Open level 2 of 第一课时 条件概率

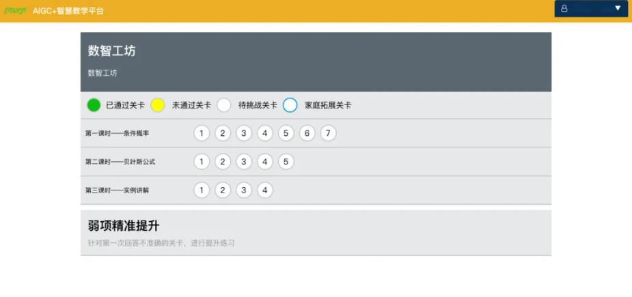[x=223, y=133]
